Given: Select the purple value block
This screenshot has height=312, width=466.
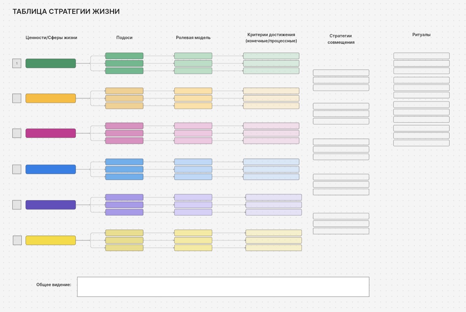Looking at the screenshot, I should click(50, 205).
